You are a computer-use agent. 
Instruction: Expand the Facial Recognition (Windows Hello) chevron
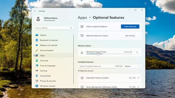pos(138,87)
